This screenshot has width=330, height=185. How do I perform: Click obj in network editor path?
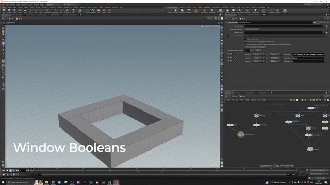pos(235,96)
